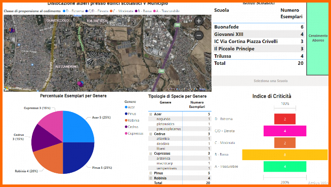Select the pseudoplatanus species row
The height and width of the screenshot is (187, 331).
(x=180, y=129)
